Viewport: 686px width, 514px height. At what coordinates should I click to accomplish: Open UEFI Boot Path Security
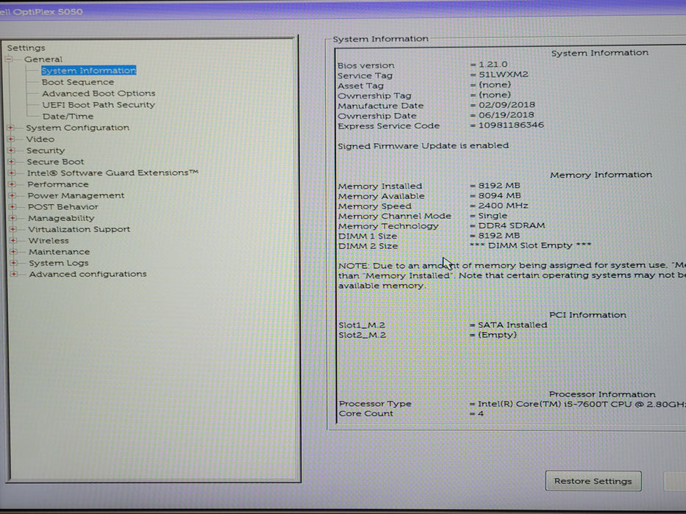point(99,105)
